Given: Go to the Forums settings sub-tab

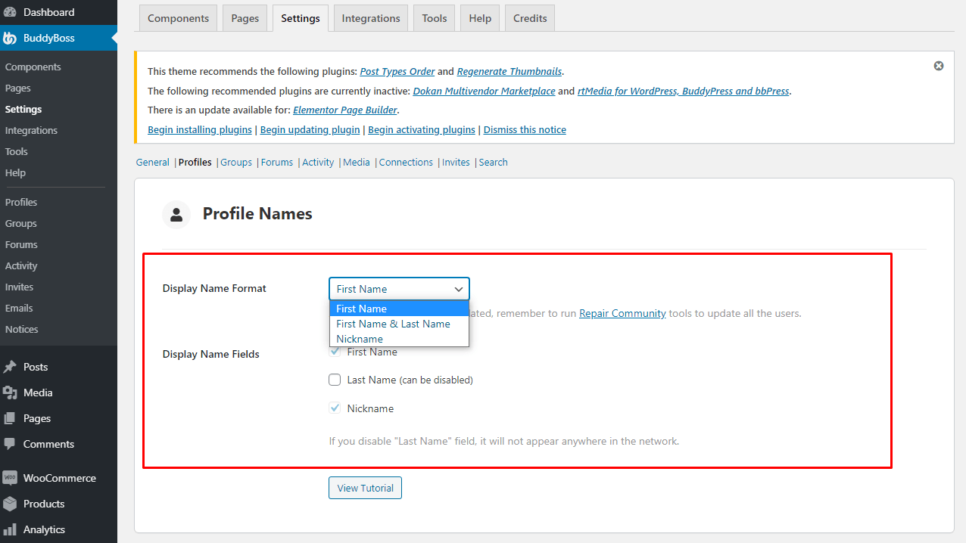Looking at the screenshot, I should tap(277, 162).
